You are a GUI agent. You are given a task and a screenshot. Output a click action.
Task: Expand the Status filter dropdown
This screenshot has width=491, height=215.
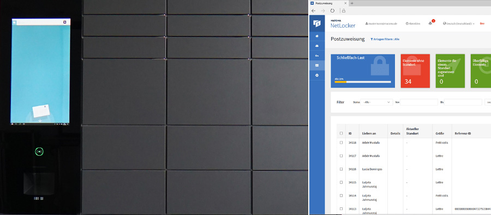pos(376,102)
